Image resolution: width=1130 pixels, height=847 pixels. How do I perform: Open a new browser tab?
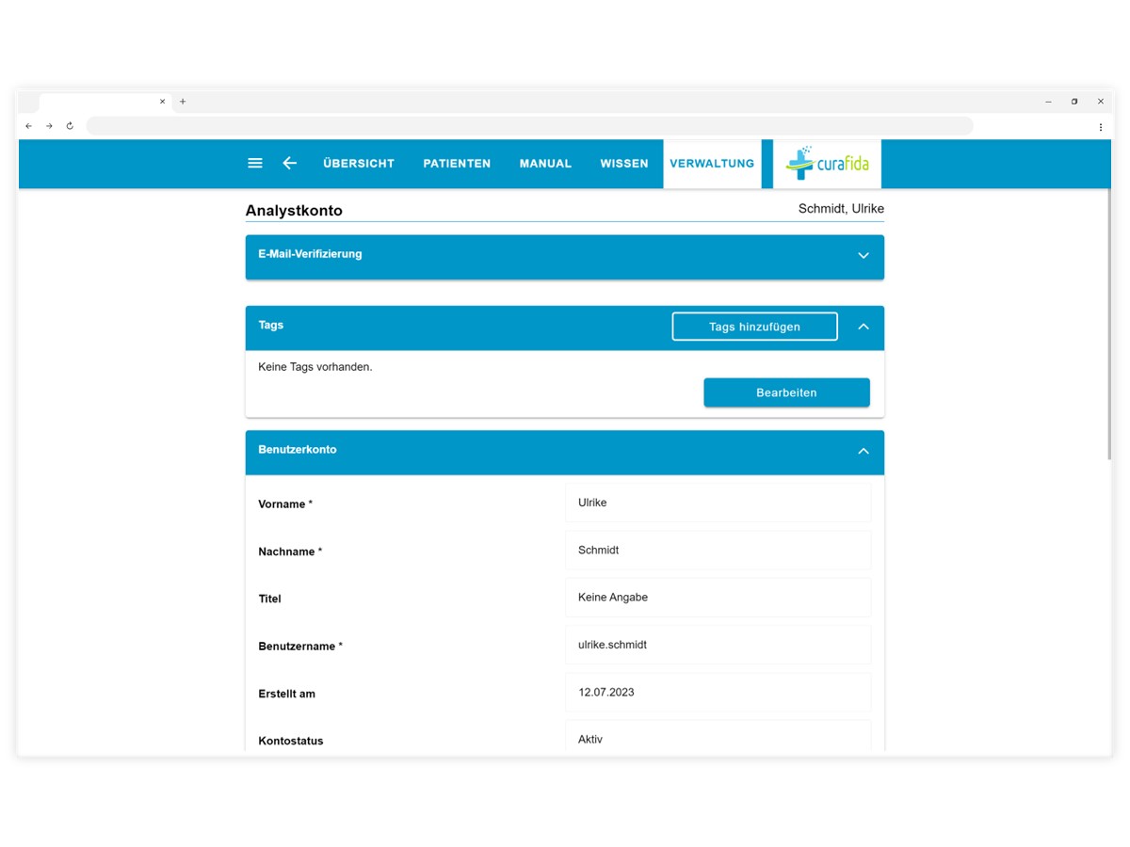pyautogui.click(x=183, y=102)
